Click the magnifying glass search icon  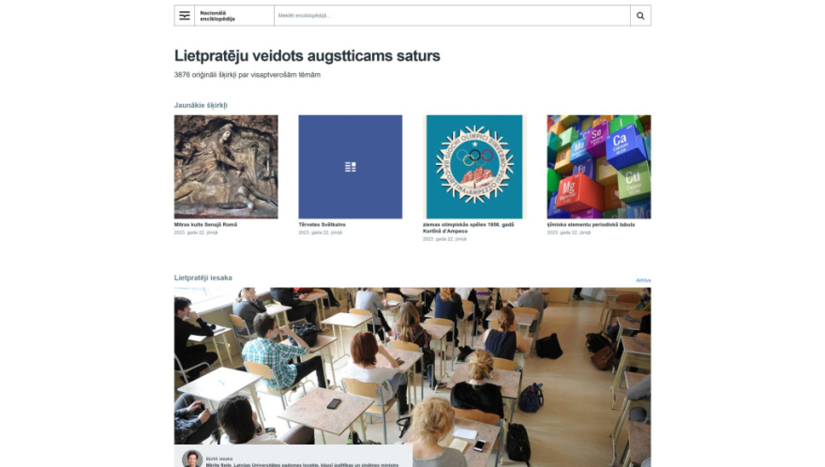pyautogui.click(x=640, y=16)
